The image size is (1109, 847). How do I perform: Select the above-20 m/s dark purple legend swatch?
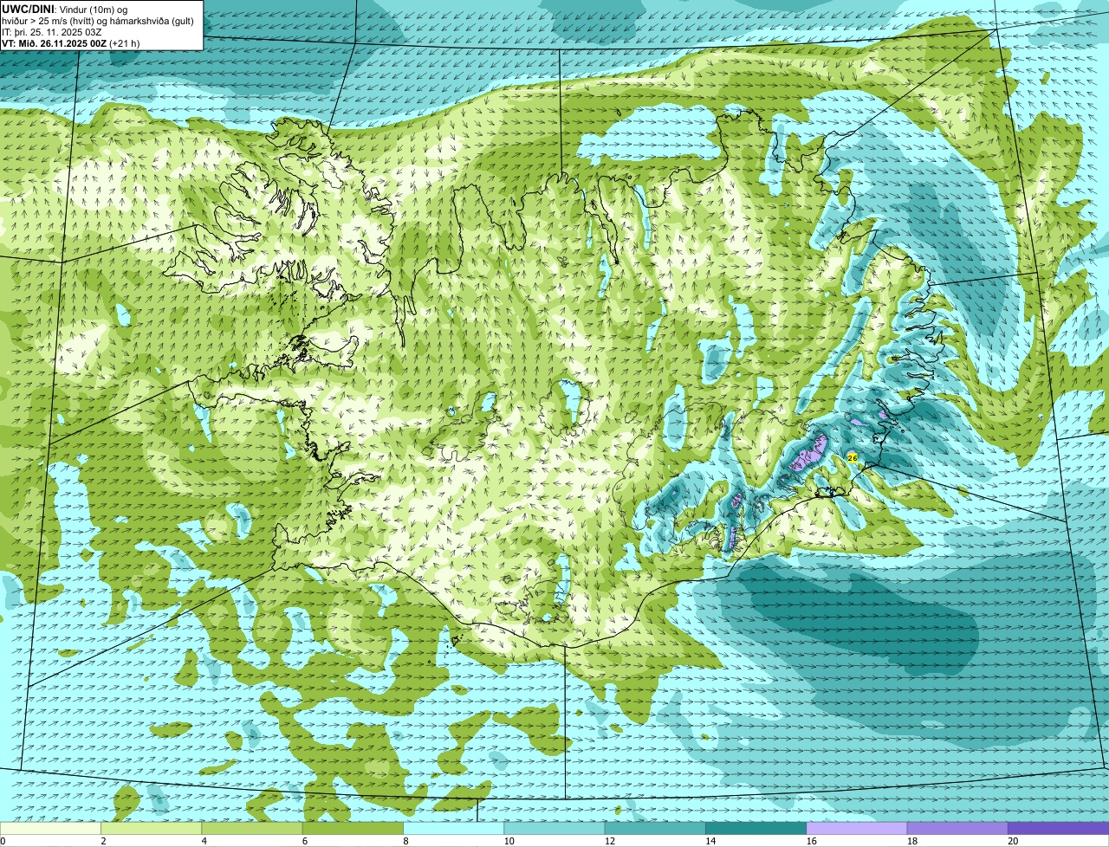1059,828
